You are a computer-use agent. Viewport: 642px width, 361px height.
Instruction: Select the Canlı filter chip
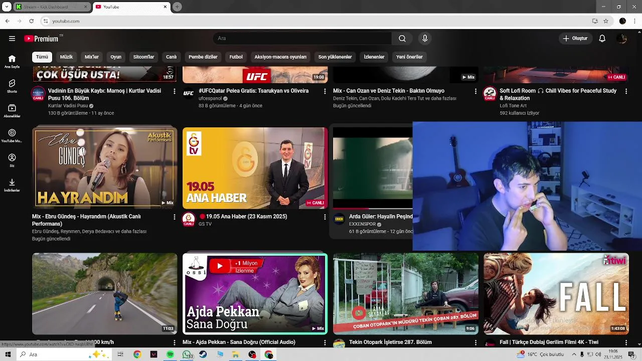pos(172,57)
